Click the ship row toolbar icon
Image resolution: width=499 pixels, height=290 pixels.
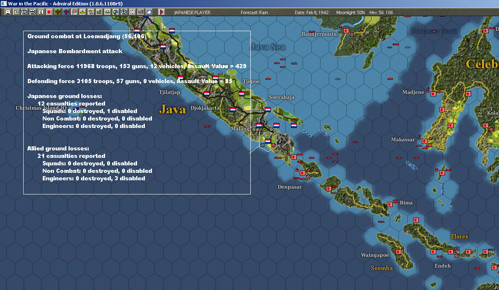pos(107,12)
